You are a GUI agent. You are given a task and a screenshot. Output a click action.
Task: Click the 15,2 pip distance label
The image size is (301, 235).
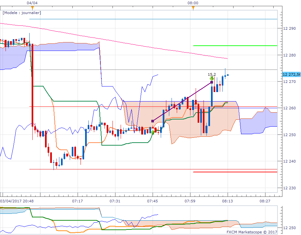click(212, 74)
